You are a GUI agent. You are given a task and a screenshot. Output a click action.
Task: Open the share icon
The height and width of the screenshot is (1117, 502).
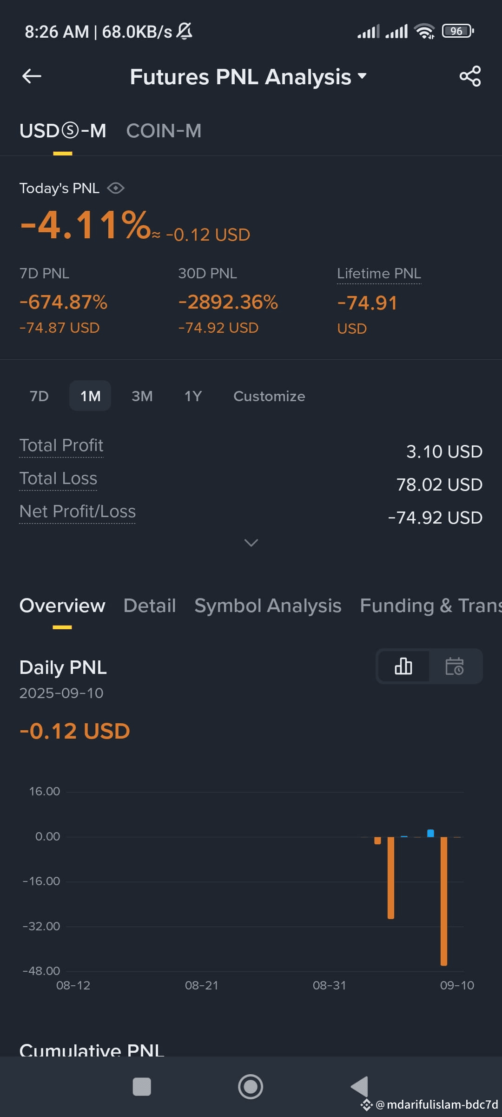(470, 76)
